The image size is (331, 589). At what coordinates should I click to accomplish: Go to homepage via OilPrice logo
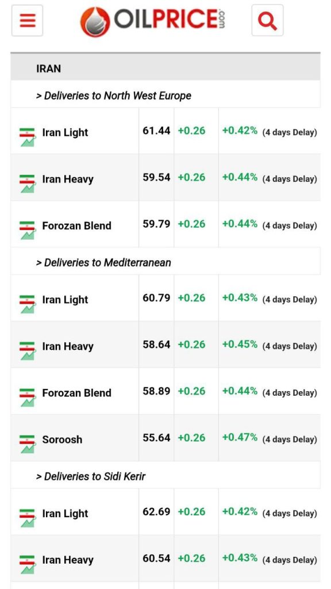(x=152, y=21)
